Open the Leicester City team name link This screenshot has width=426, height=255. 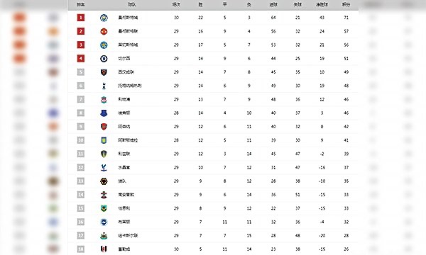pos(128,45)
